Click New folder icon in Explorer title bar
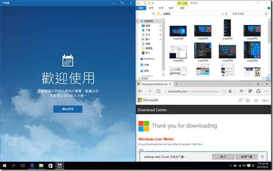This screenshot has width=273, height=171. coord(149,3)
